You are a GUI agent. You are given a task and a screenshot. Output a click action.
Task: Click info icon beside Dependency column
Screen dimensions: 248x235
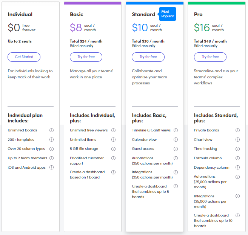click(x=237, y=168)
